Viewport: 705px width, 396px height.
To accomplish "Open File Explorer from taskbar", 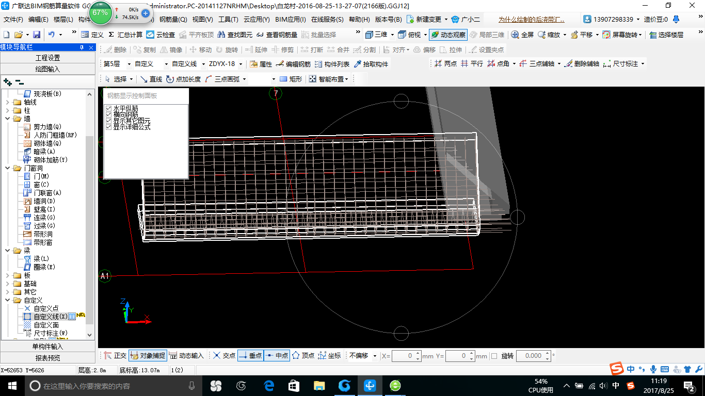I will [319, 386].
